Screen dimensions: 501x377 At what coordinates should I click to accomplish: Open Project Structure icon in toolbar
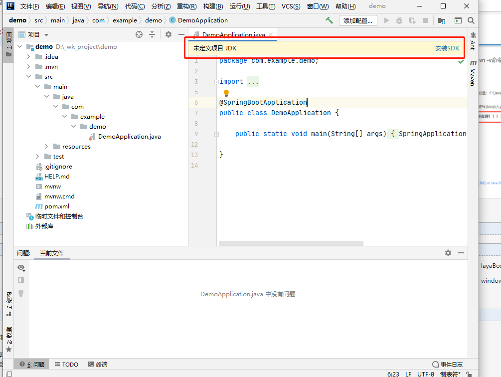442,21
